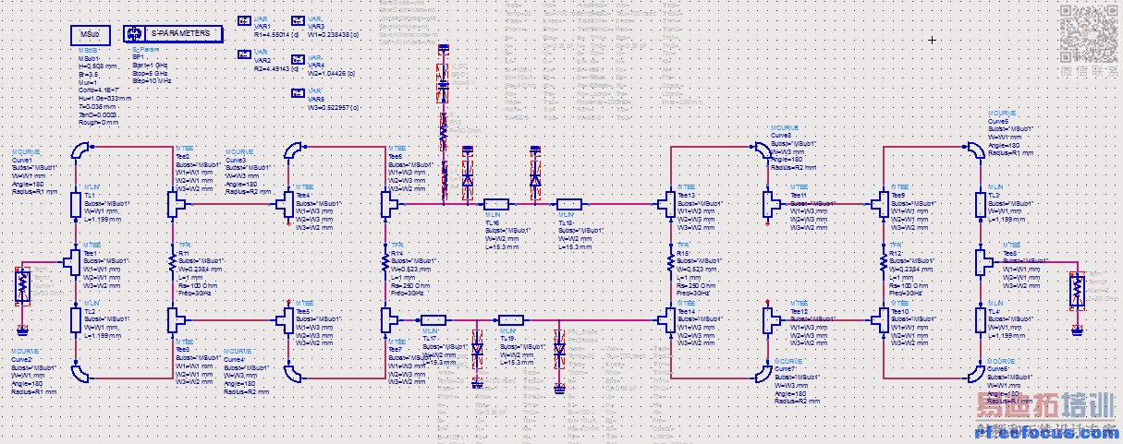This screenshot has height=444, width=1123.
Task: Click the VAR1 variable equation icon
Action: [x=244, y=19]
